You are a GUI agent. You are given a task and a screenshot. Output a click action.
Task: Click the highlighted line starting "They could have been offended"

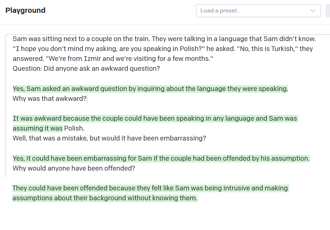click(150, 188)
